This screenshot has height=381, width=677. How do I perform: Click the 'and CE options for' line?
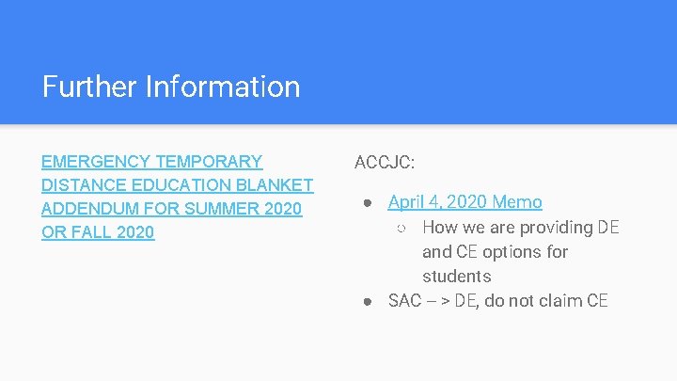[496, 252]
